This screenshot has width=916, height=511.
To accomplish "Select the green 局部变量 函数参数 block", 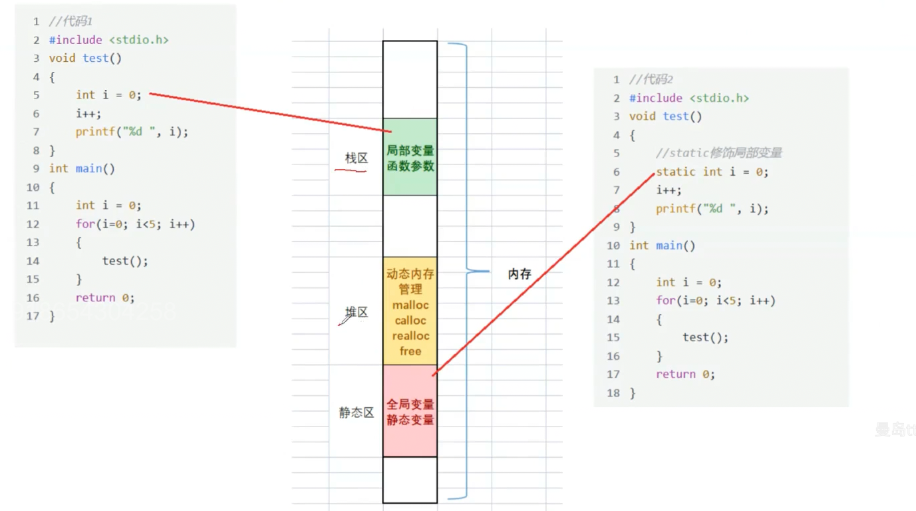I will (x=410, y=157).
